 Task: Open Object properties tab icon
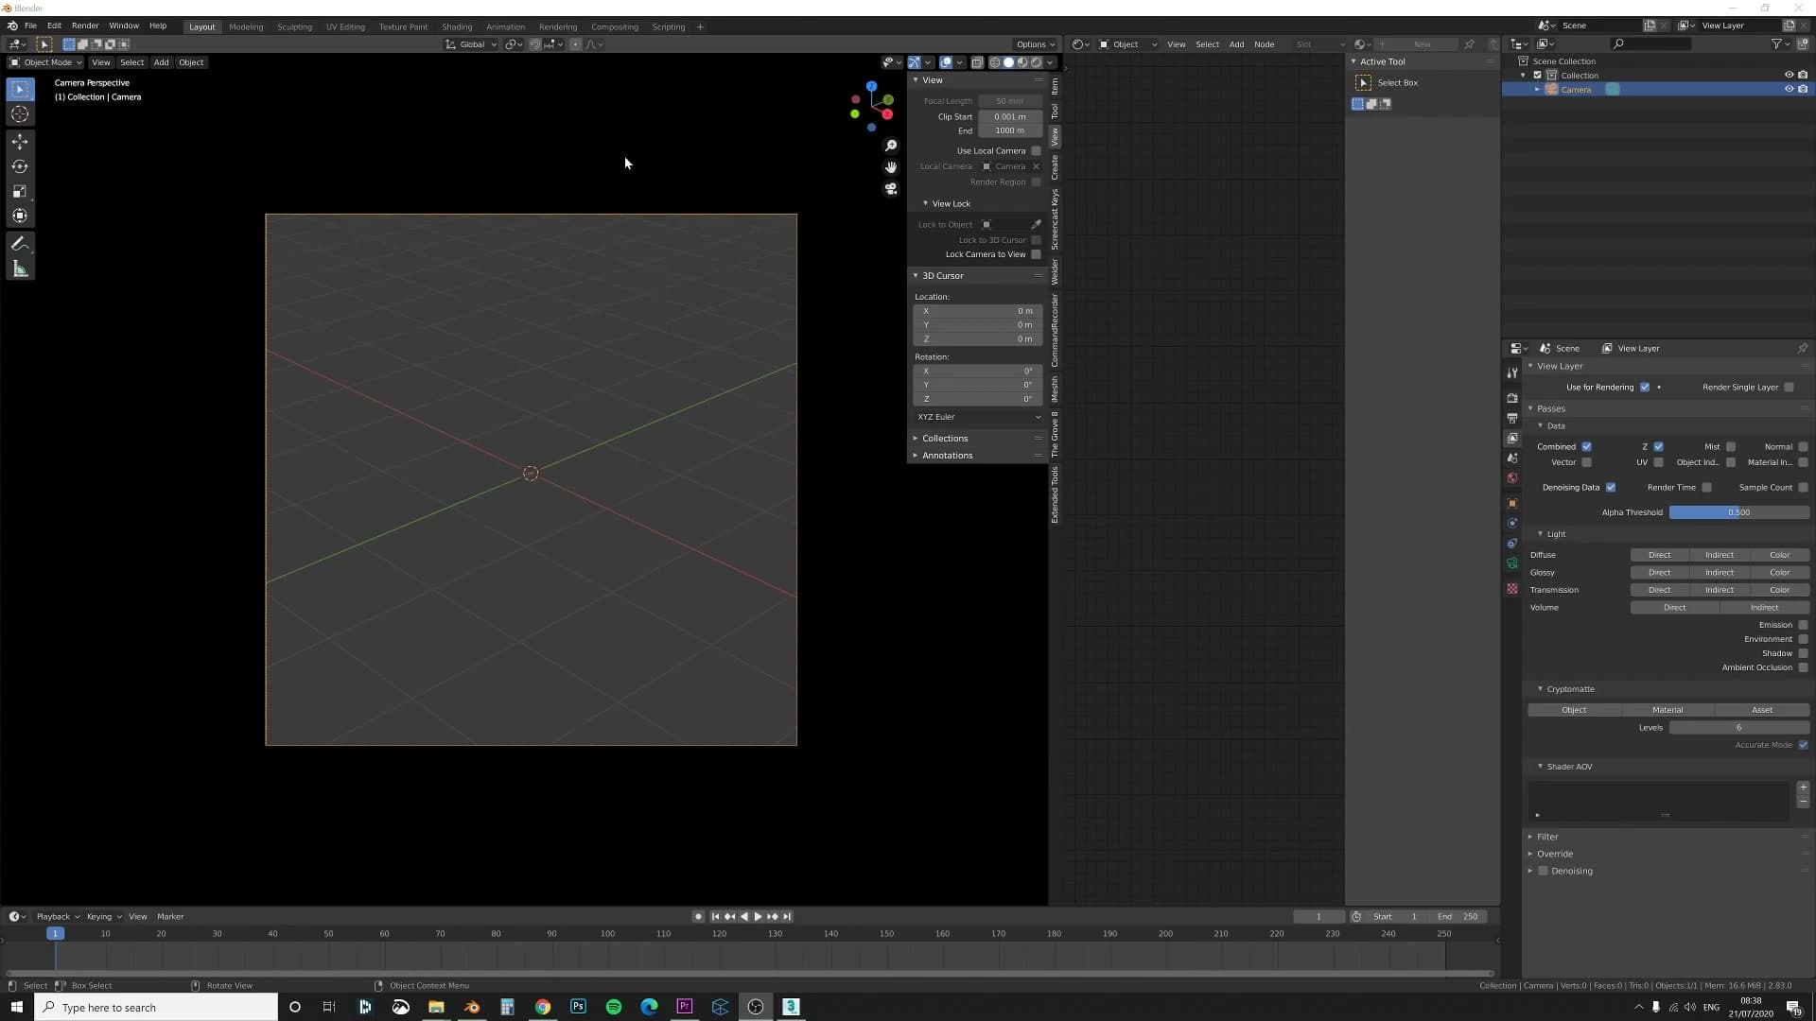point(1512,503)
